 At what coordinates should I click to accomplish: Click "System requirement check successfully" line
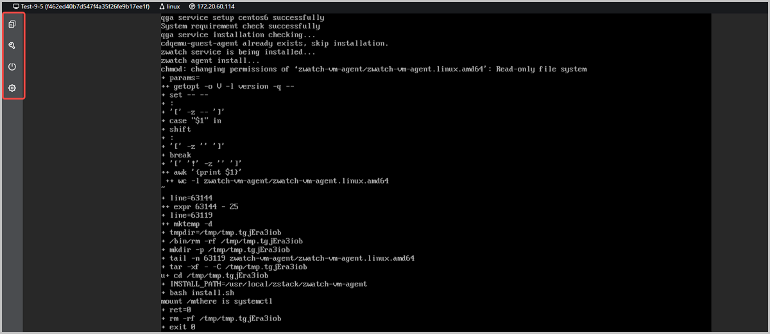coord(240,26)
